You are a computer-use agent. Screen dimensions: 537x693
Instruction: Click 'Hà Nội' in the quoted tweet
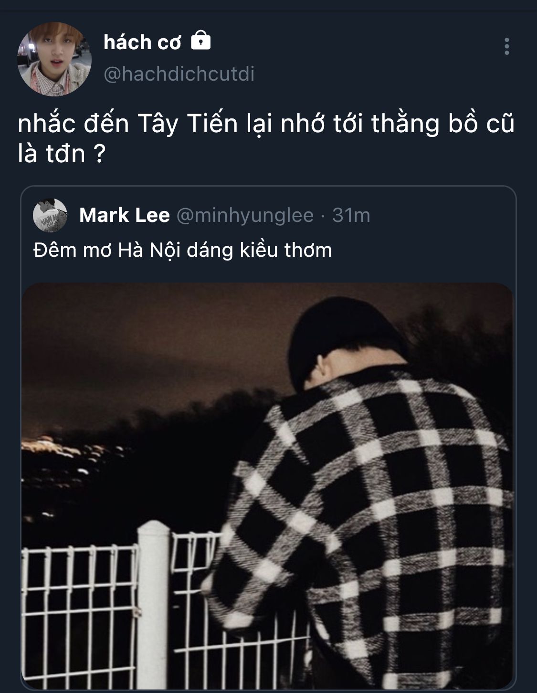150,250
